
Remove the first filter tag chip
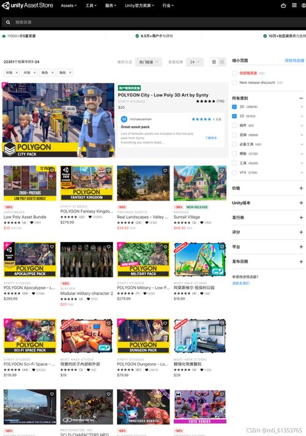[x=17, y=73]
